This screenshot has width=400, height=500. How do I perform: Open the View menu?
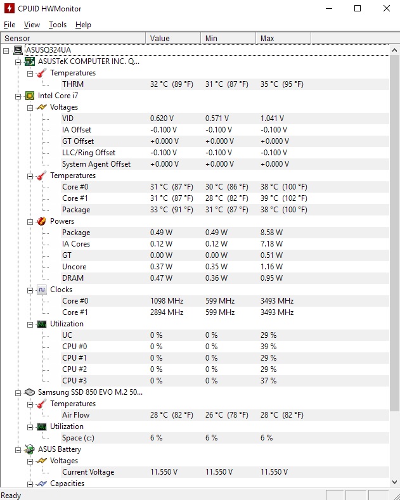coord(32,25)
